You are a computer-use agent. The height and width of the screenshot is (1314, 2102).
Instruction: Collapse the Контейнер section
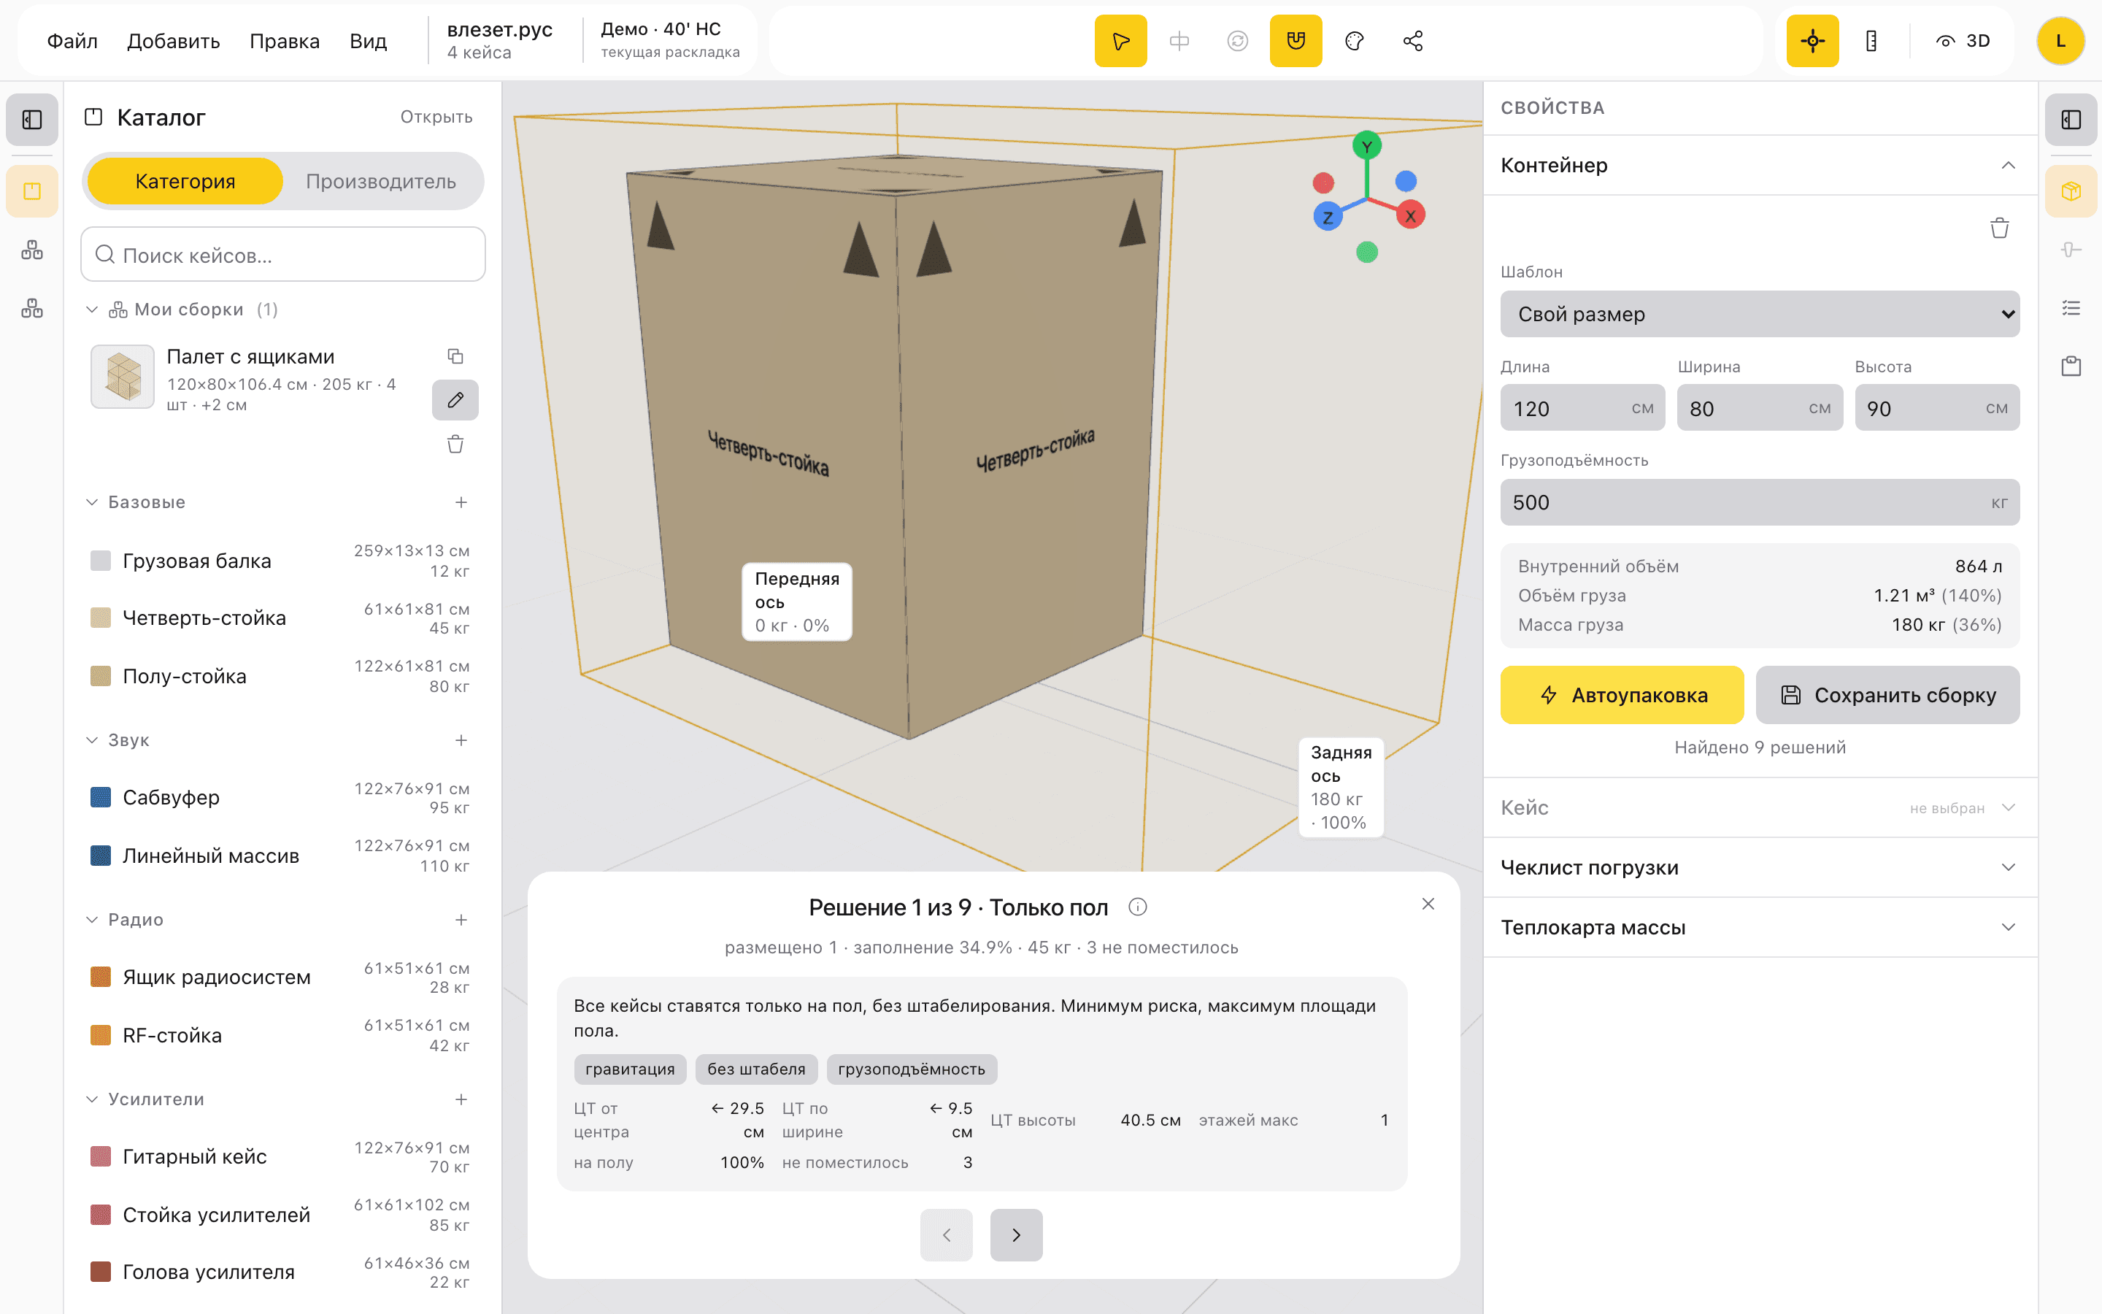point(1760,165)
